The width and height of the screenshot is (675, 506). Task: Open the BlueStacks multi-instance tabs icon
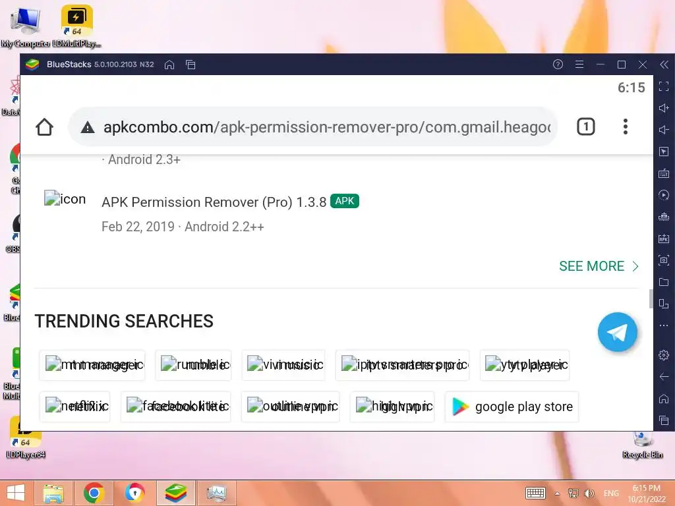pos(191,65)
